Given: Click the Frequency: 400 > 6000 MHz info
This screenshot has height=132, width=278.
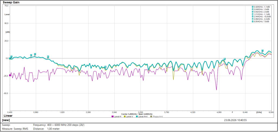Looking at the screenshot, I should [59, 125].
